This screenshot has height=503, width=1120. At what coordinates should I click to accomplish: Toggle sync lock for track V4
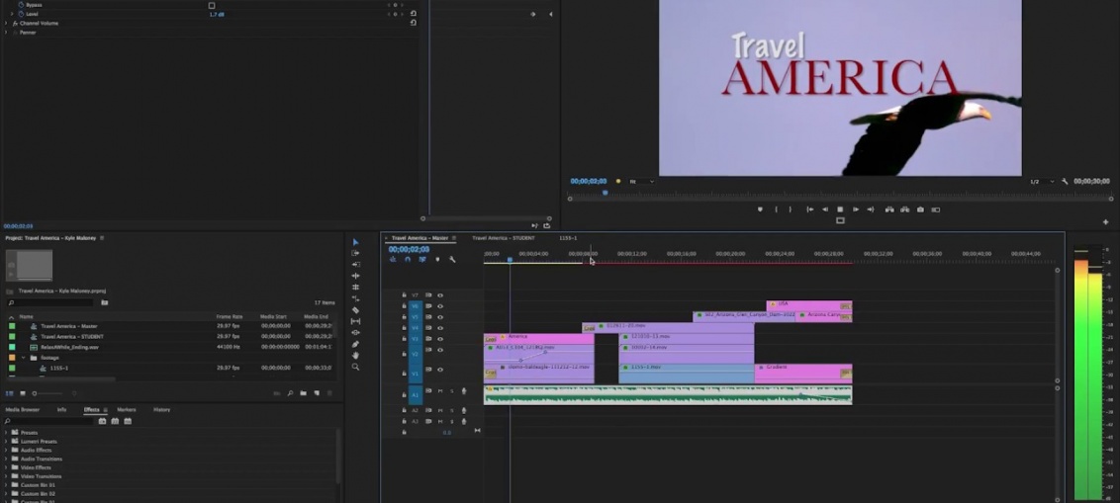tap(428, 328)
